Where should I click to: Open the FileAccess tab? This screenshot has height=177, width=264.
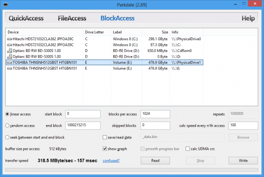[x=72, y=18]
